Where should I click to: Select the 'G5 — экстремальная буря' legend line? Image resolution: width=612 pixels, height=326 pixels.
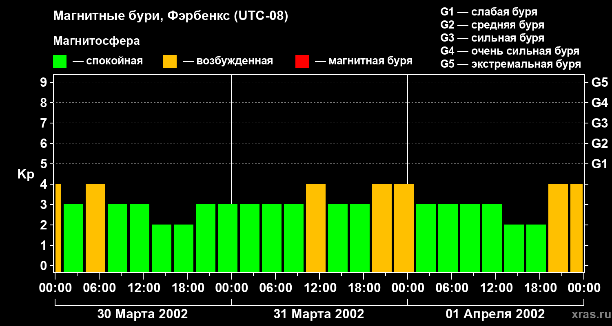511,64
